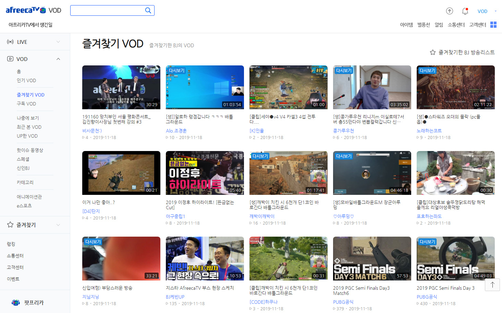
Task: Open BJ channel 깨박이깨박이
Action: (262, 216)
